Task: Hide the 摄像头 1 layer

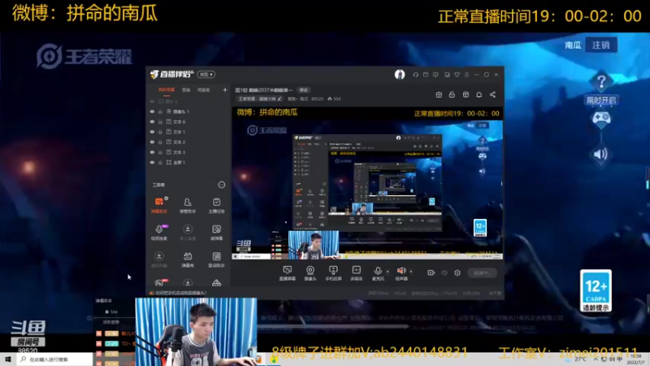Action: click(x=152, y=111)
